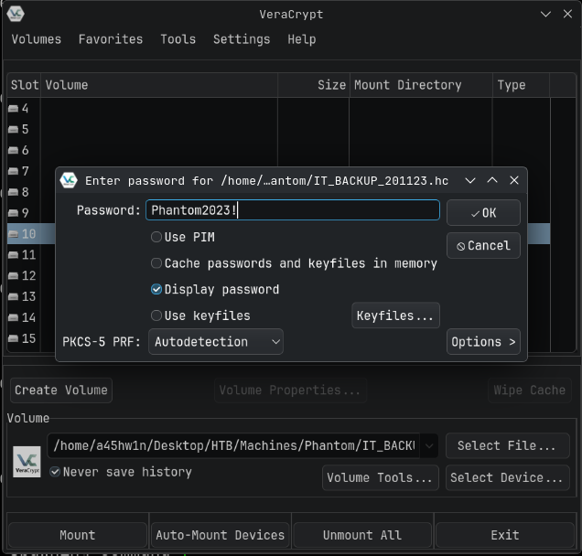Image resolution: width=582 pixels, height=556 pixels.
Task: Click the VeraCrypt logo beside volume path
Action: pyautogui.click(x=27, y=460)
